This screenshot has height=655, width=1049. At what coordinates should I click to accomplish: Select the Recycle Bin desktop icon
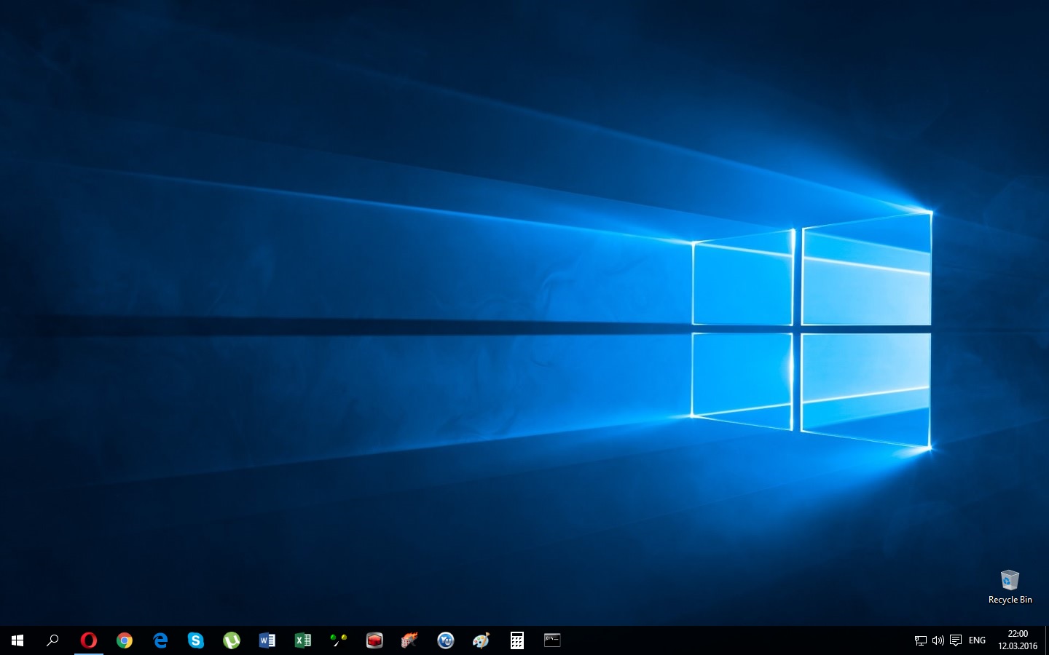1010,587
